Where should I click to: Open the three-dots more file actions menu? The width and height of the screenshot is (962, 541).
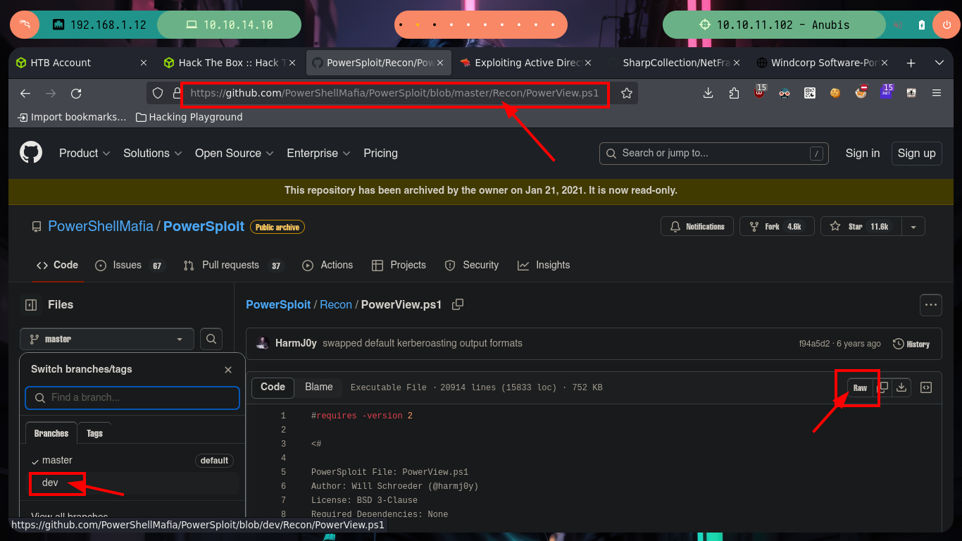pyautogui.click(x=931, y=305)
